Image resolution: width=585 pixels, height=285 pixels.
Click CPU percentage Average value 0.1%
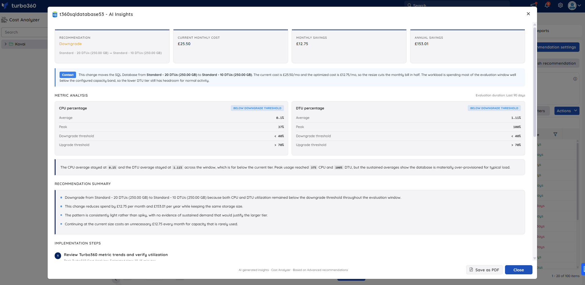point(280,118)
